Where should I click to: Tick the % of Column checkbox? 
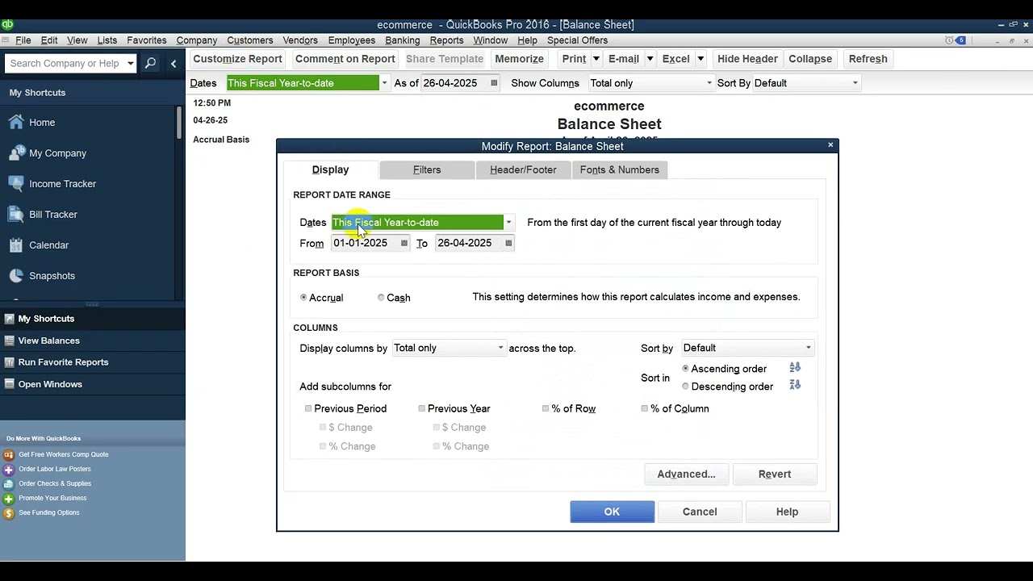pyautogui.click(x=645, y=409)
